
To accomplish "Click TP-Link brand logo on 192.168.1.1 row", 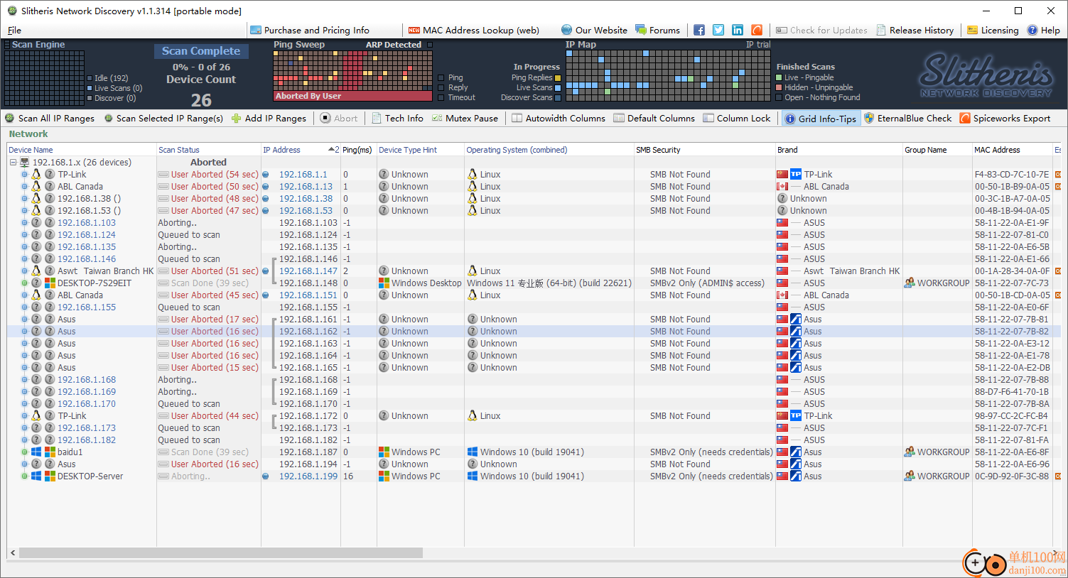I will [796, 174].
